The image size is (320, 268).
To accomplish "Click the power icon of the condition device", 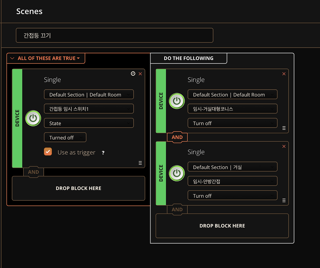I will [x=33, y=118].
